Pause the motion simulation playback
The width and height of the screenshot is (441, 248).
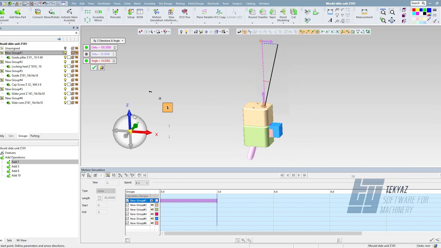[293, 175]
